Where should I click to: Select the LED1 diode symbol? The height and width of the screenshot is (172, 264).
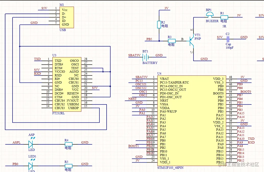(x=30, y=166)
